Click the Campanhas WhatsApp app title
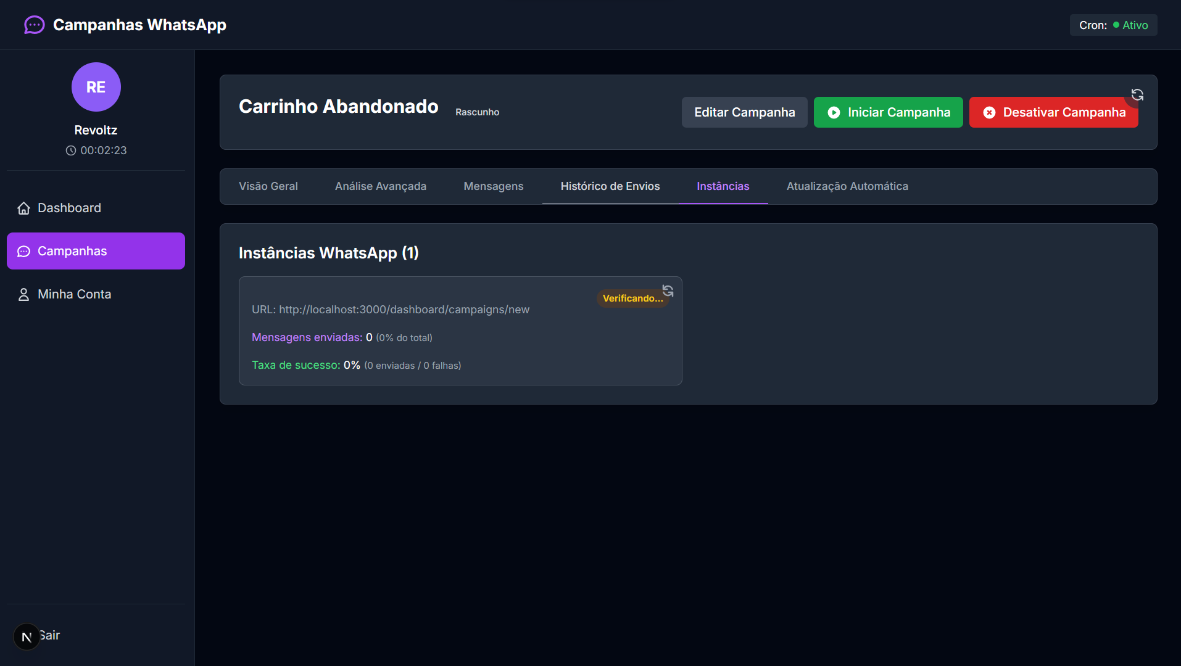Screen dimensions: 1181x666 pos(139,25)
